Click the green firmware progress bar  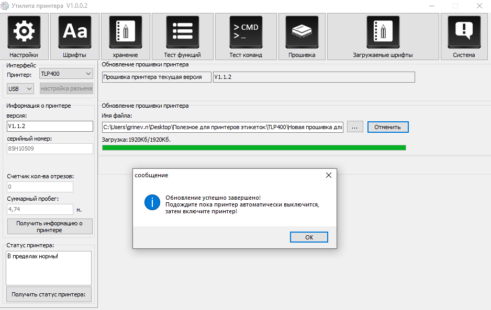254,147
